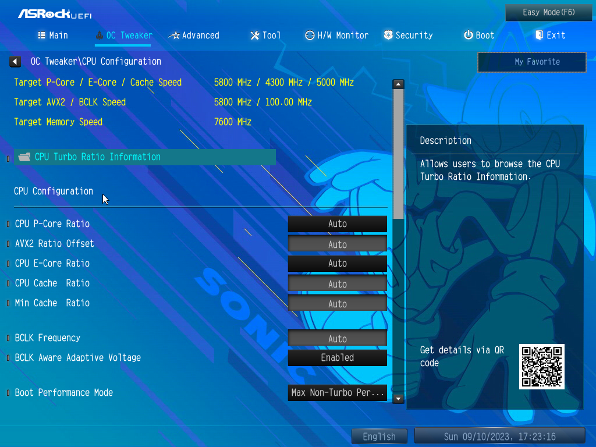Switch to the Security tab
This screenshot has width=596, height=447.
(x=408, y=36)
